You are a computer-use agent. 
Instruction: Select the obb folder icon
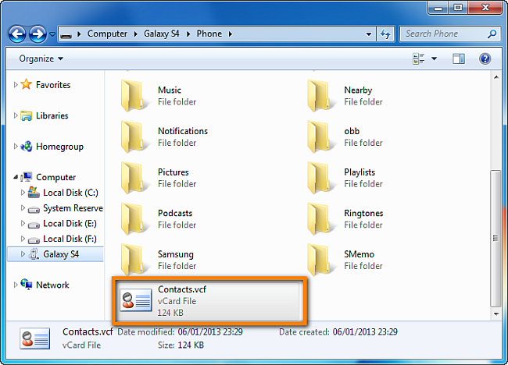pyautogui.click(x=319, y=136)
